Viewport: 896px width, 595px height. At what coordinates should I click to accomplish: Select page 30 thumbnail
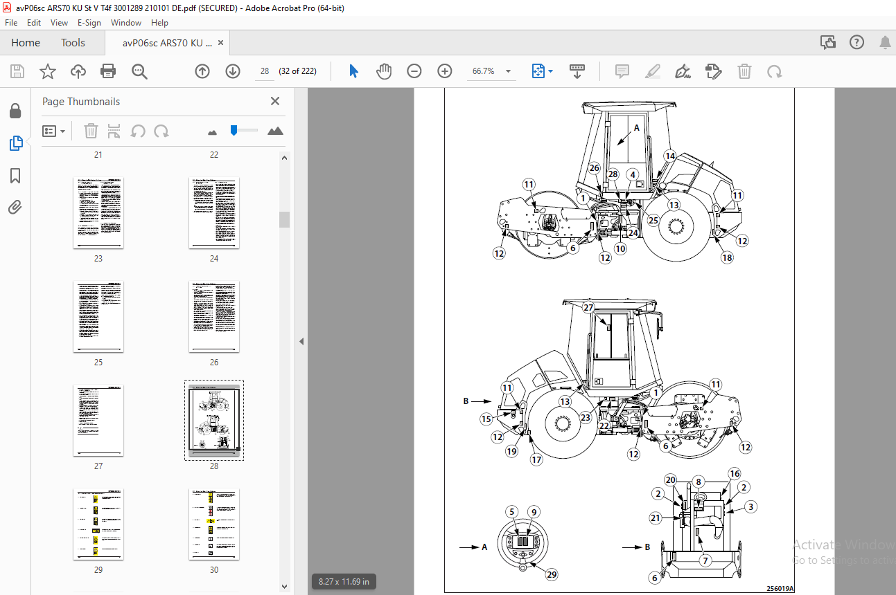tap(214, 524)
